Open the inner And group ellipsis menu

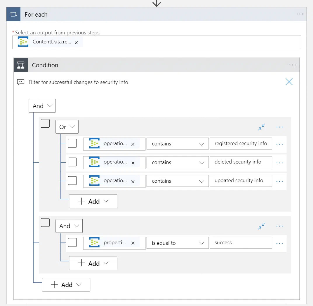(279, 226)
